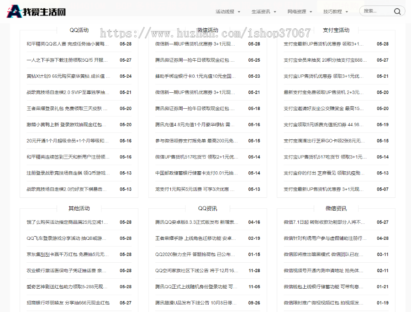This screenshot has height=312, width=411.
Task: Open 支付宝滴滴出行芝麻GO卡 article
Action: pyautogui.click(x=324, y=141)
